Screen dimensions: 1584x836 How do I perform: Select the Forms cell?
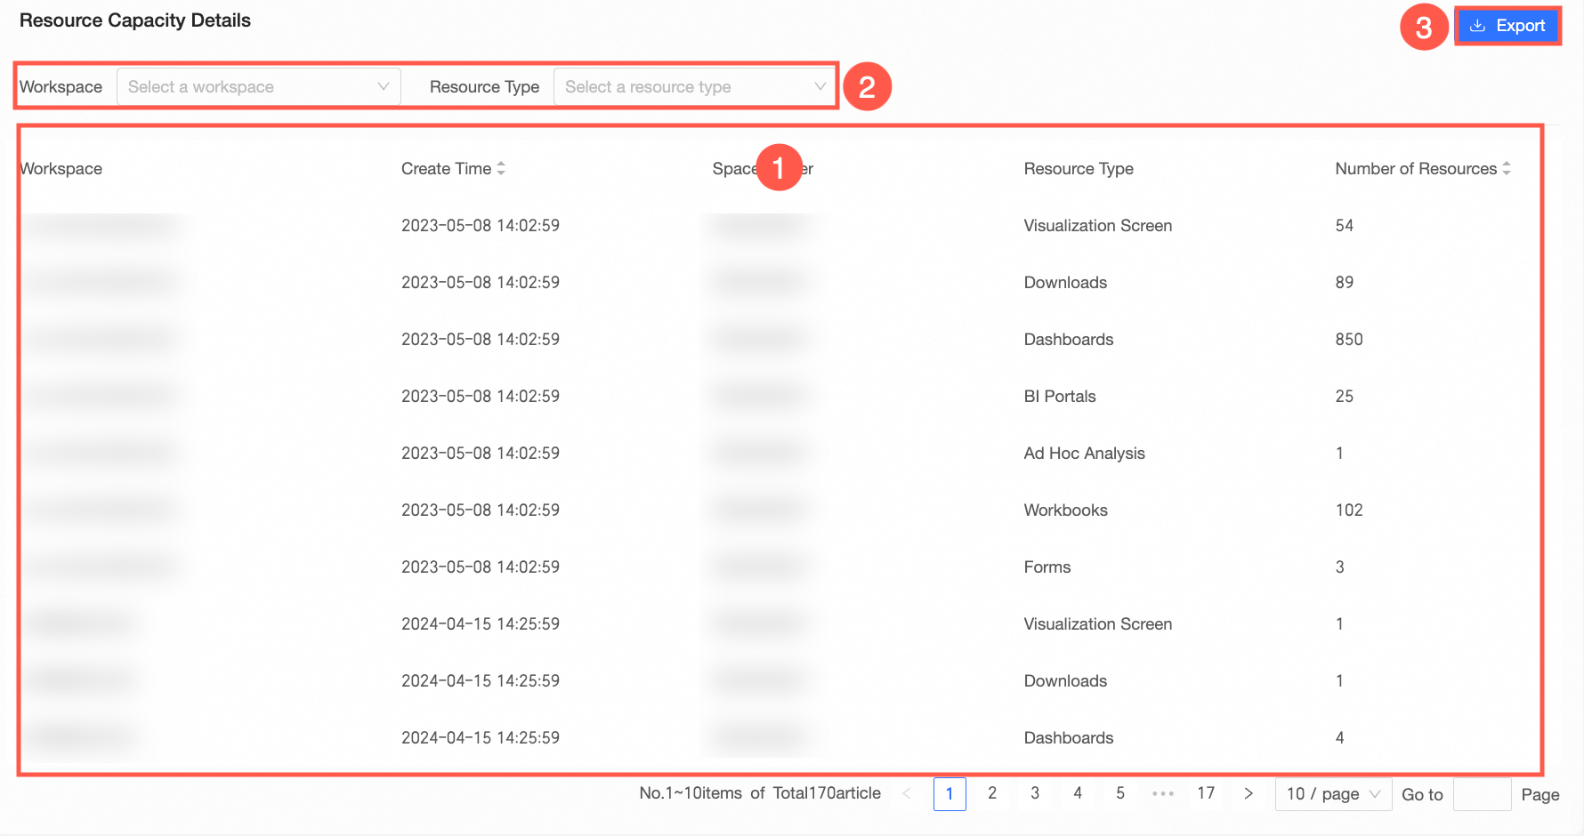(1047, 567)
